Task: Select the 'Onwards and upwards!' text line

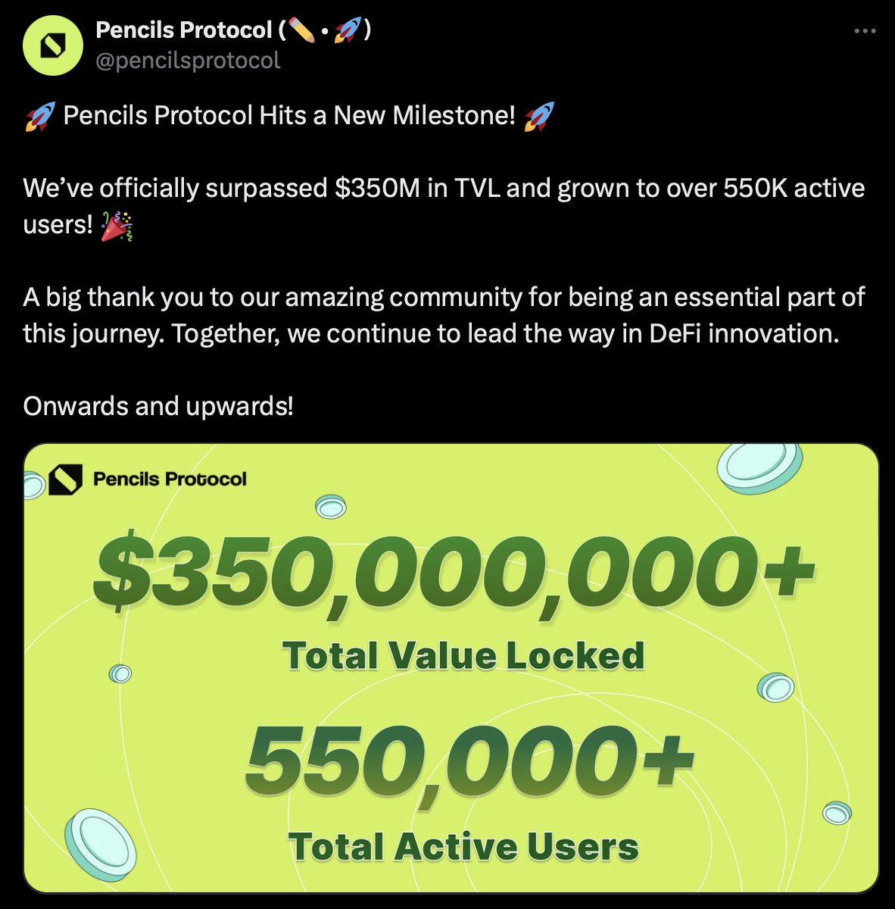Action: point(158,407)
